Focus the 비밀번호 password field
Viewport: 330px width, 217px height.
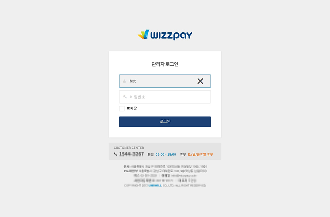(165, 97)
